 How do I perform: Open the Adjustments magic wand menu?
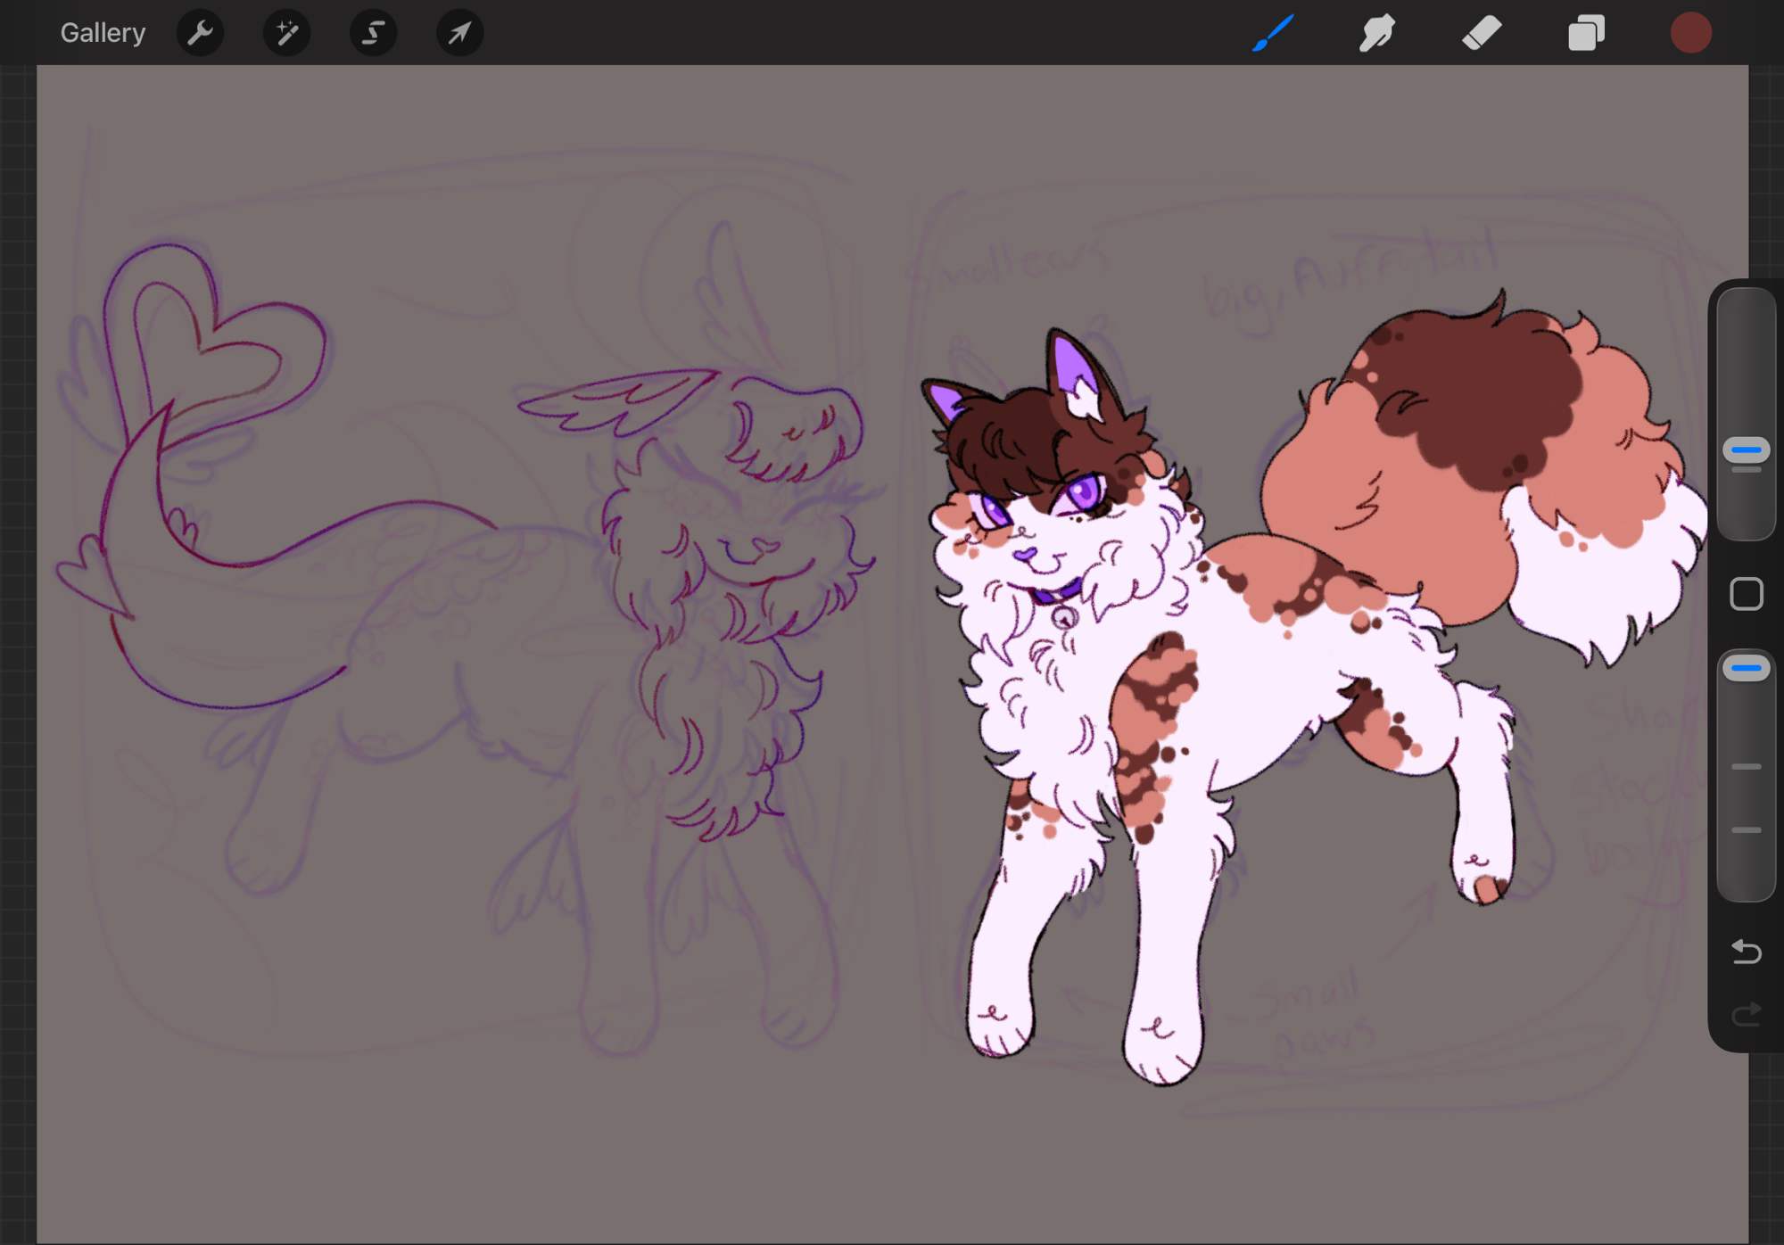(x=286, y=33)
